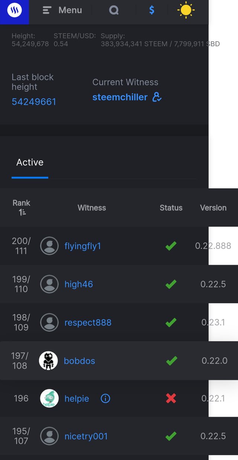Sort by the Rank column header
The width and height of the screenshot is (238, 460).
point(22,207)
